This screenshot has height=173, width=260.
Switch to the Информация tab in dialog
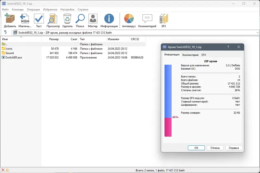click(172, 55)
